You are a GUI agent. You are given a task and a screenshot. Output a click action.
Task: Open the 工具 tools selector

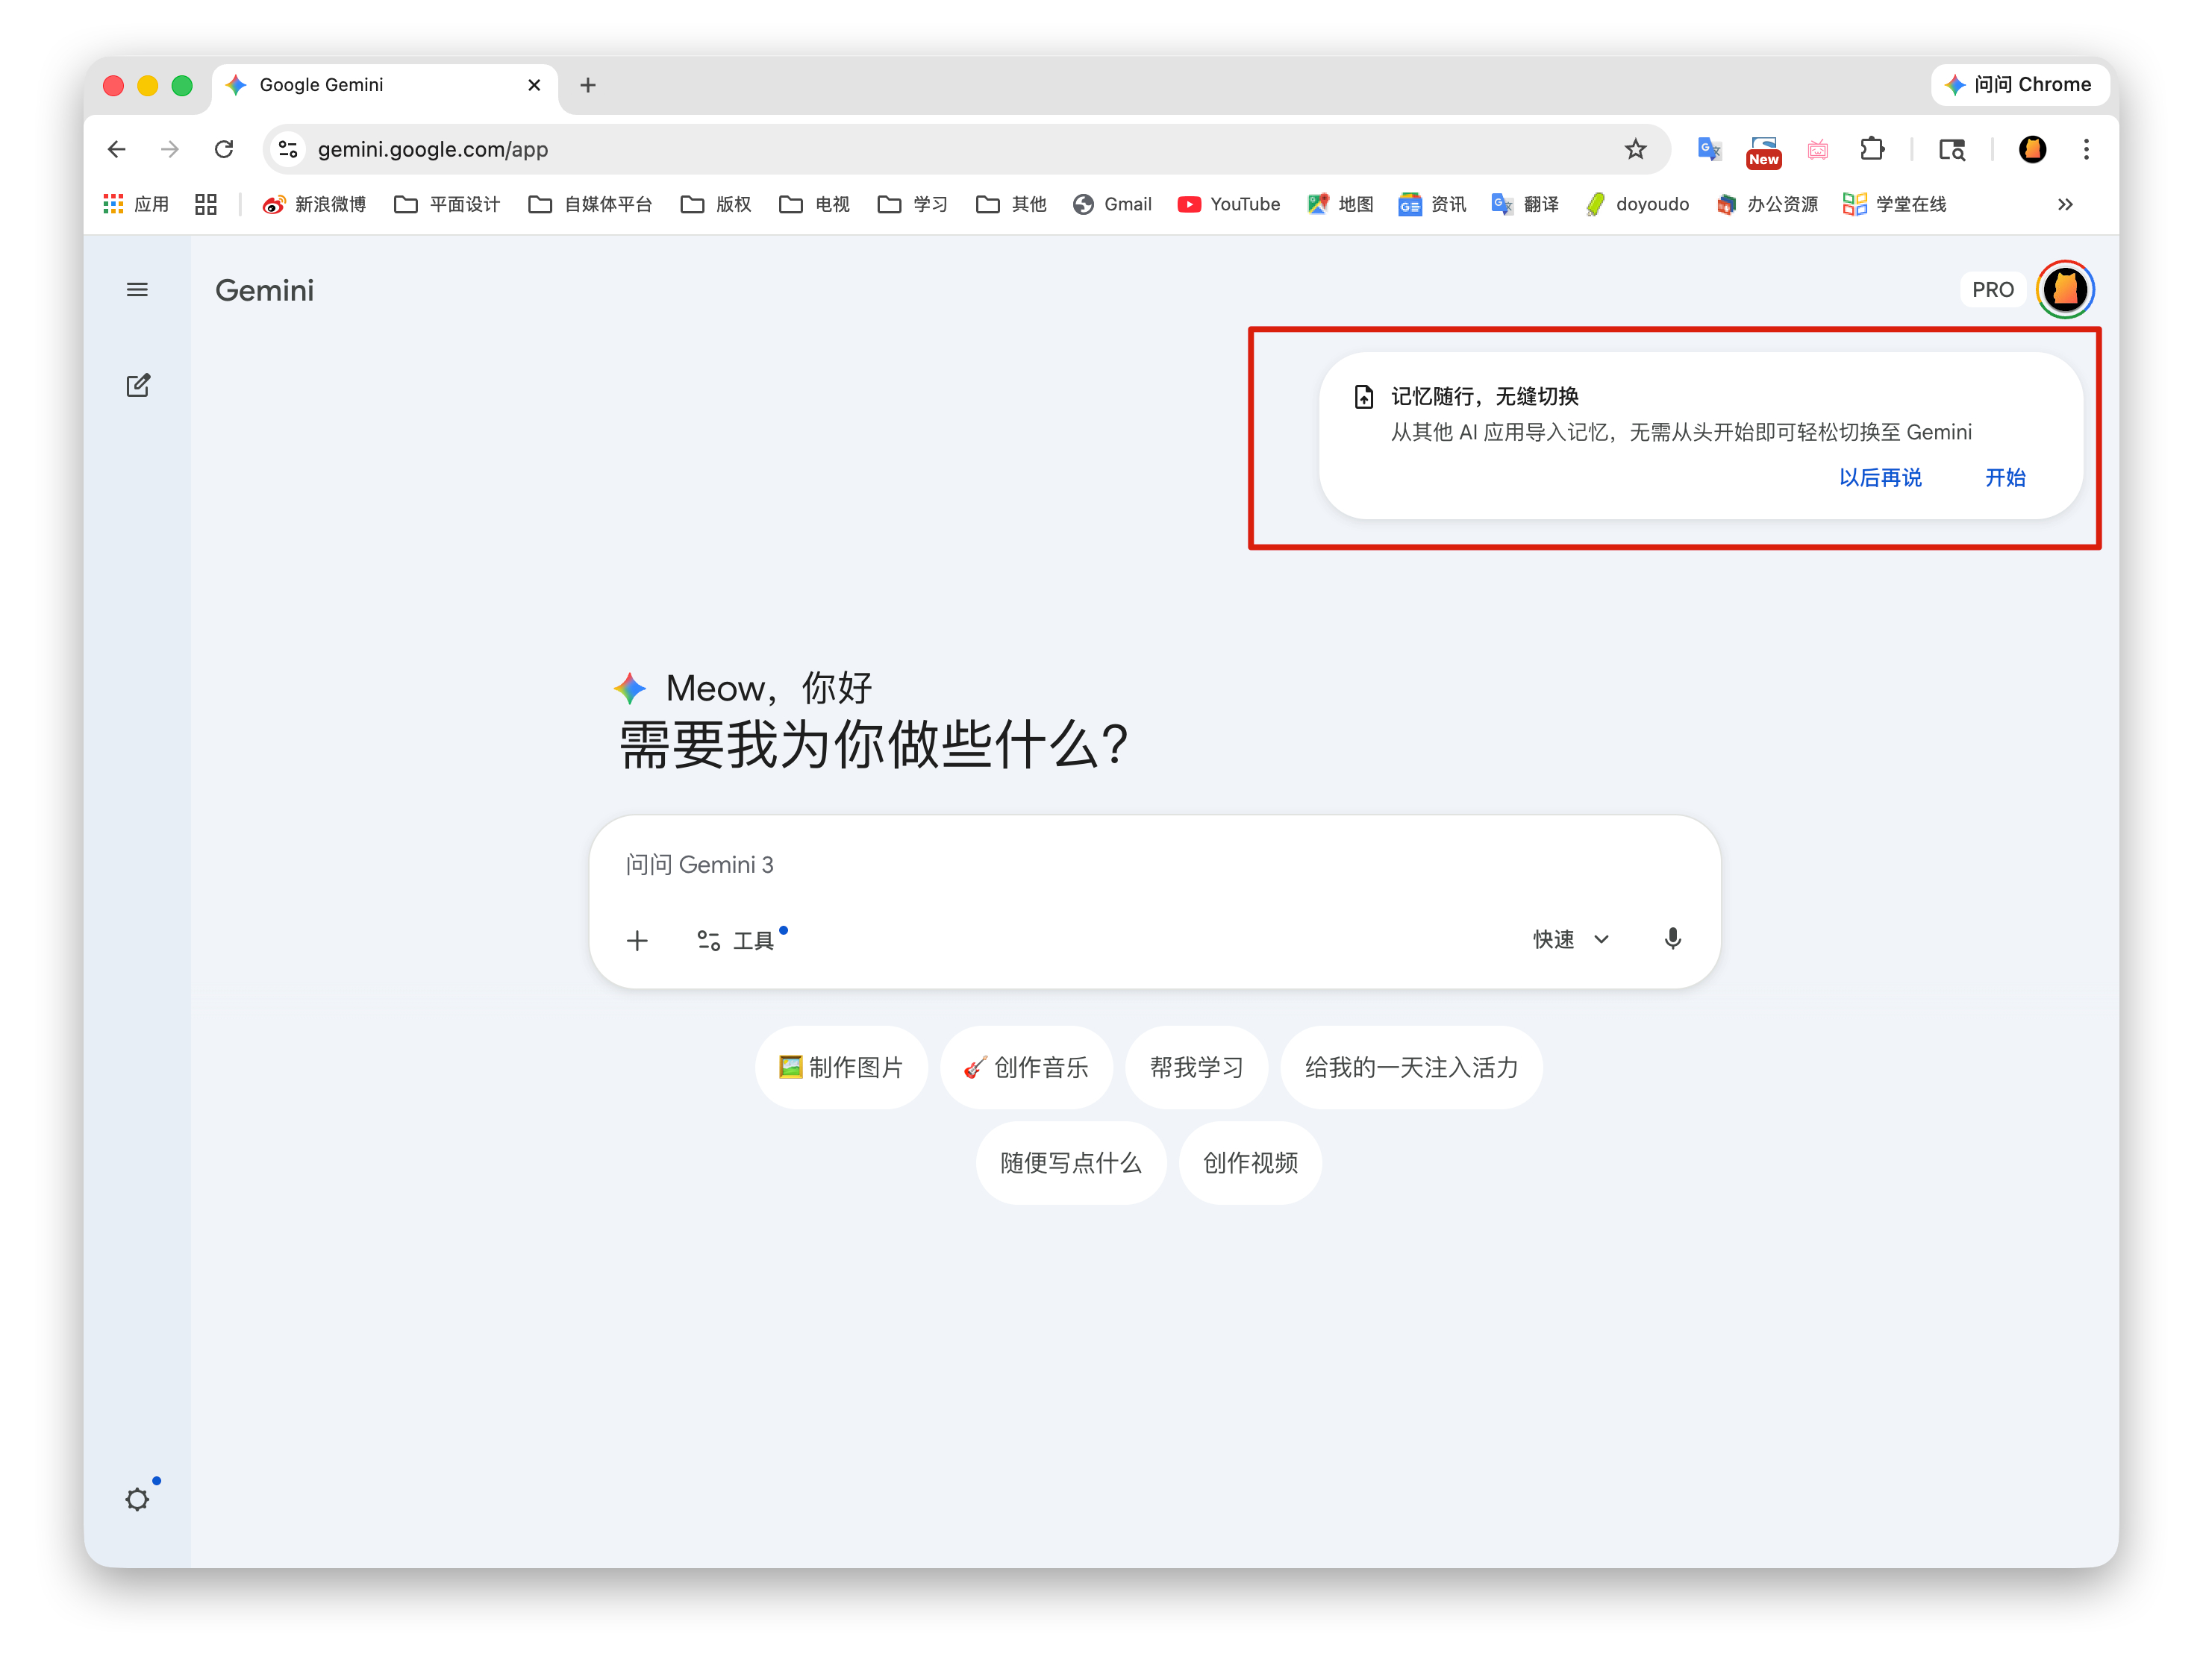pyautogui.click(x=737, y=940)
